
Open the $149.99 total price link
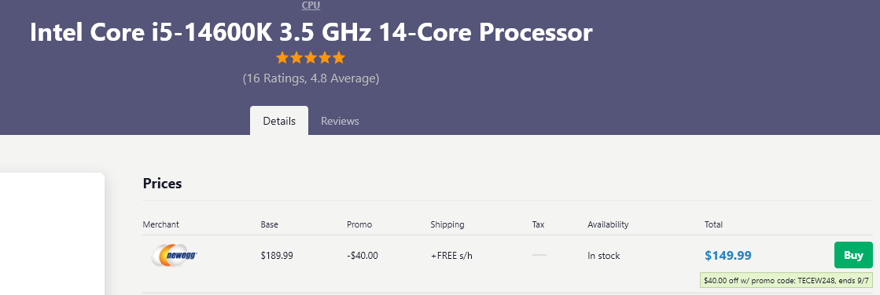(x=728, y=256)
